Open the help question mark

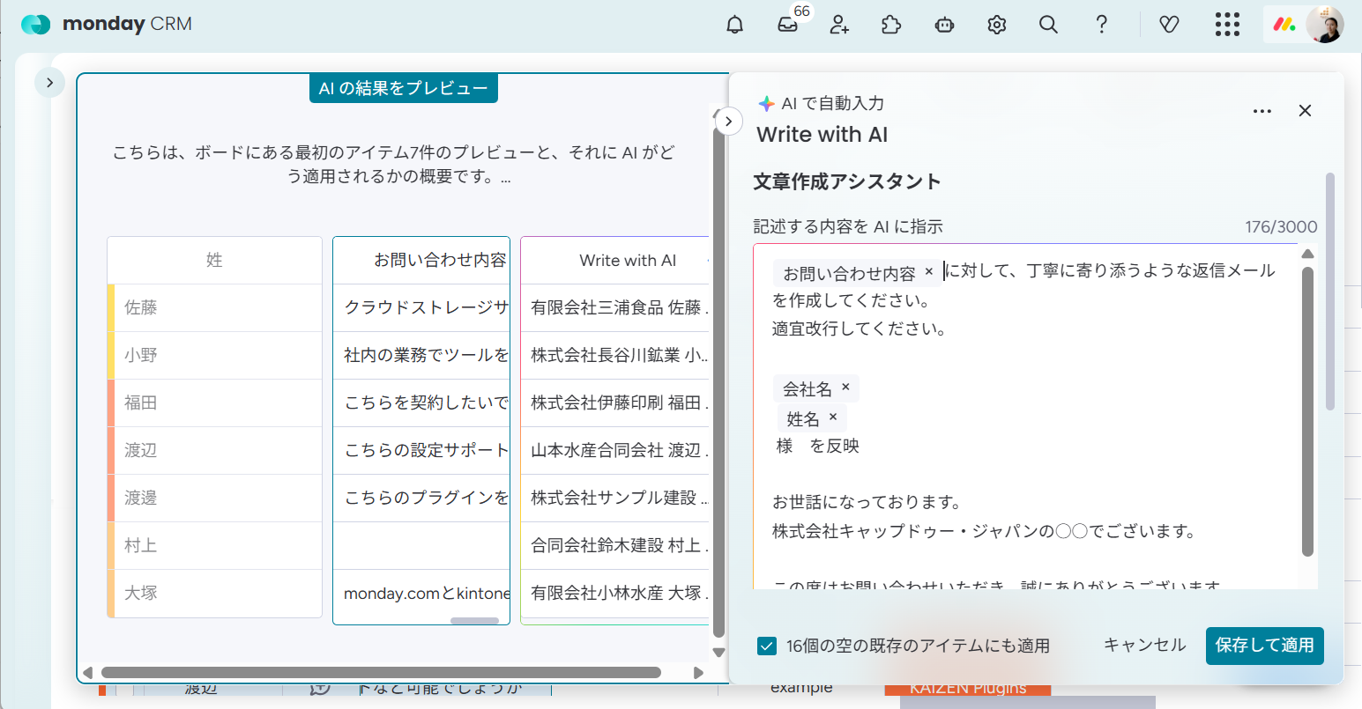pos(1101,25)
